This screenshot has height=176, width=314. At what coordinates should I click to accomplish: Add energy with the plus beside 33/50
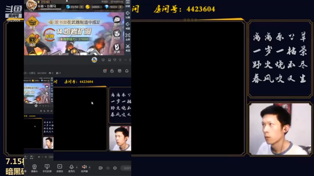pos(81,7)
